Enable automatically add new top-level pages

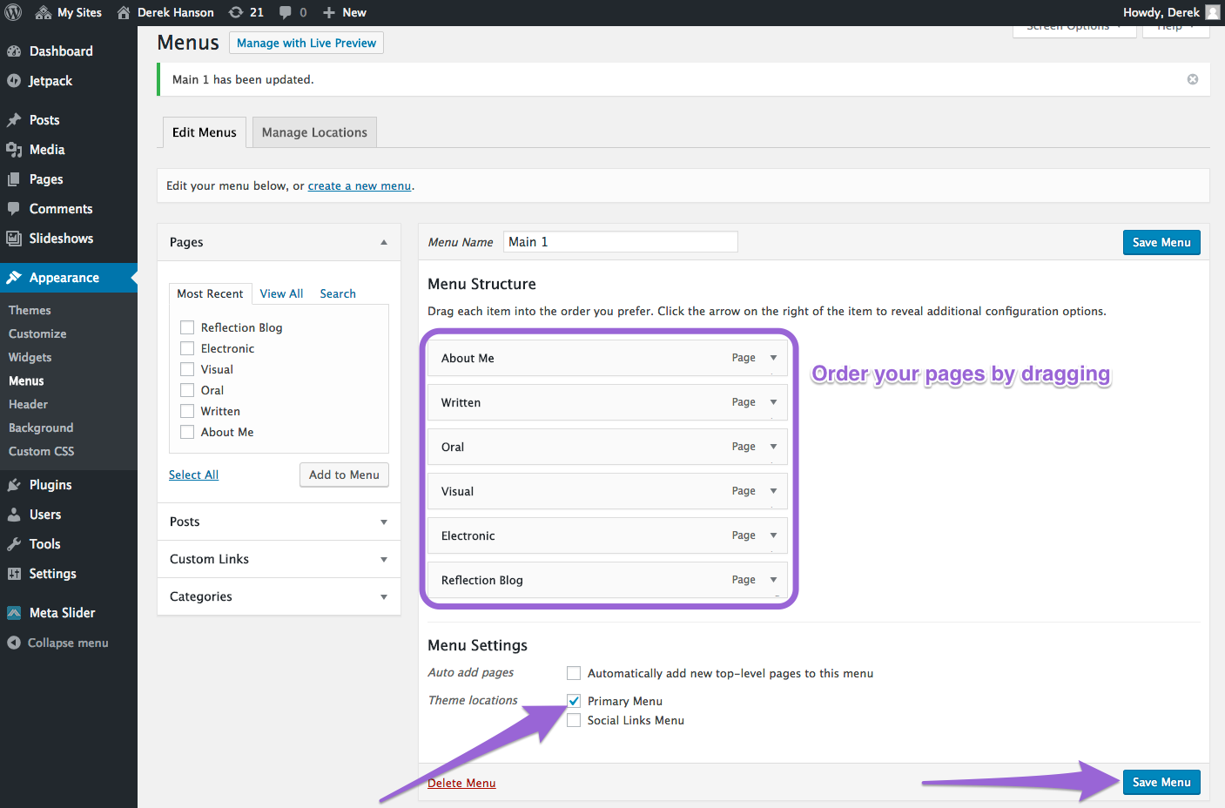coord(574,673)
